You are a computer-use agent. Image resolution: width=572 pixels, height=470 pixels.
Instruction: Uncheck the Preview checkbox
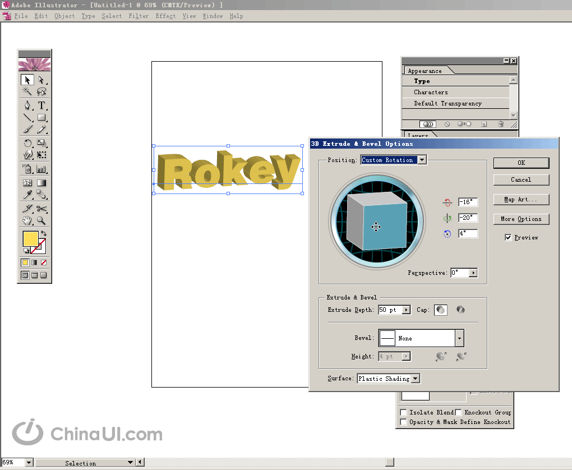coord(508,238)
